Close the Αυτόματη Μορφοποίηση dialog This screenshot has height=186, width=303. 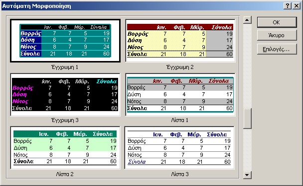296,6
